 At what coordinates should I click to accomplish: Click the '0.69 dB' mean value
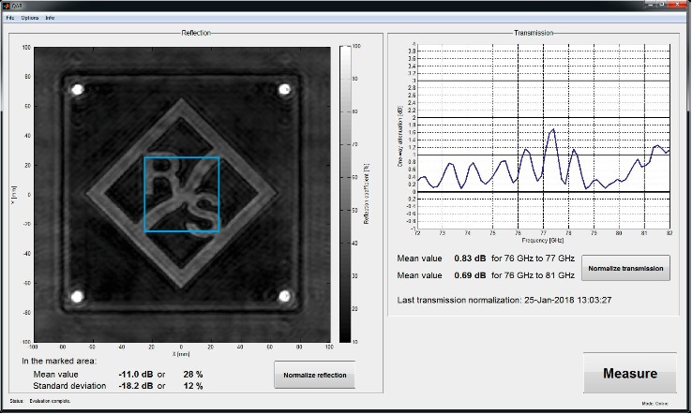470,275
